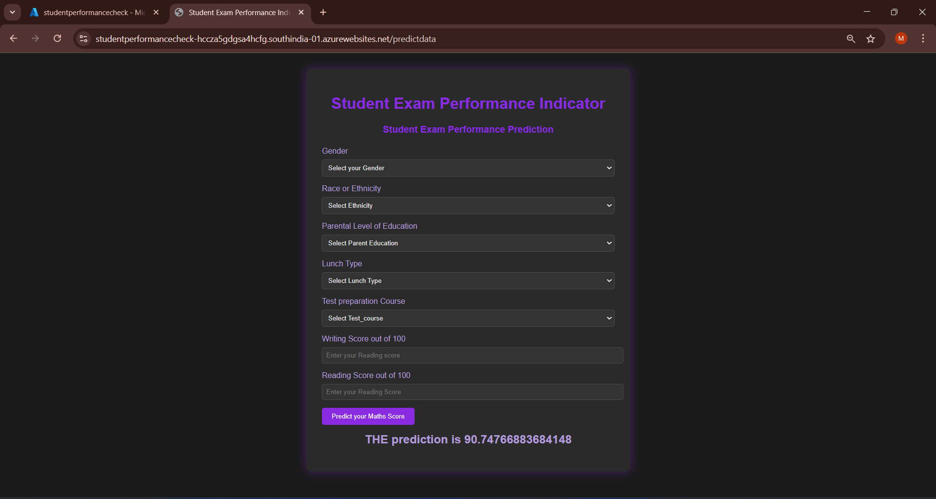Open the Select Ethnicity dropdown
Viewport: 936px width, 499px height.
point(468,205)
